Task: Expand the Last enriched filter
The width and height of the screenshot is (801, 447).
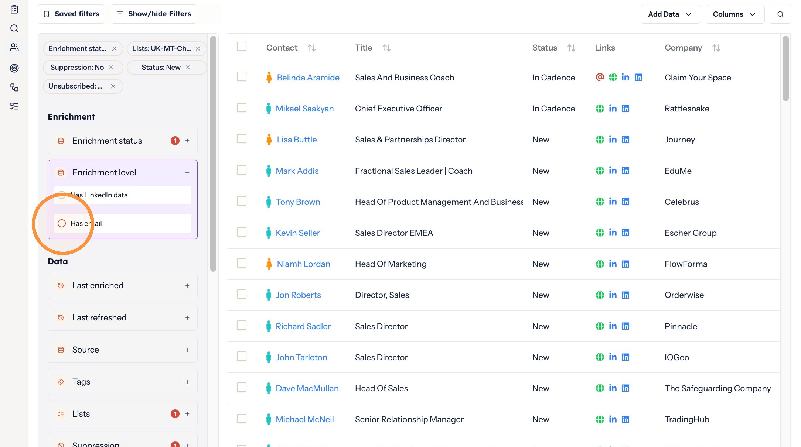Action: [x=187, y=286]
